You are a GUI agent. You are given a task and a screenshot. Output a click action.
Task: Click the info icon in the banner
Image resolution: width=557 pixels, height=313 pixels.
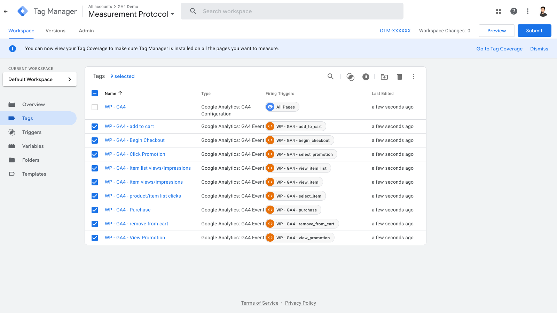pyautogui.click(x=13, y=49)
